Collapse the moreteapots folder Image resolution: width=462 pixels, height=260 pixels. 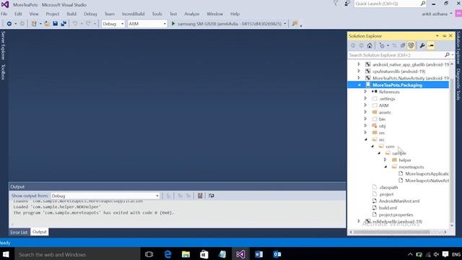pos(385,167)
